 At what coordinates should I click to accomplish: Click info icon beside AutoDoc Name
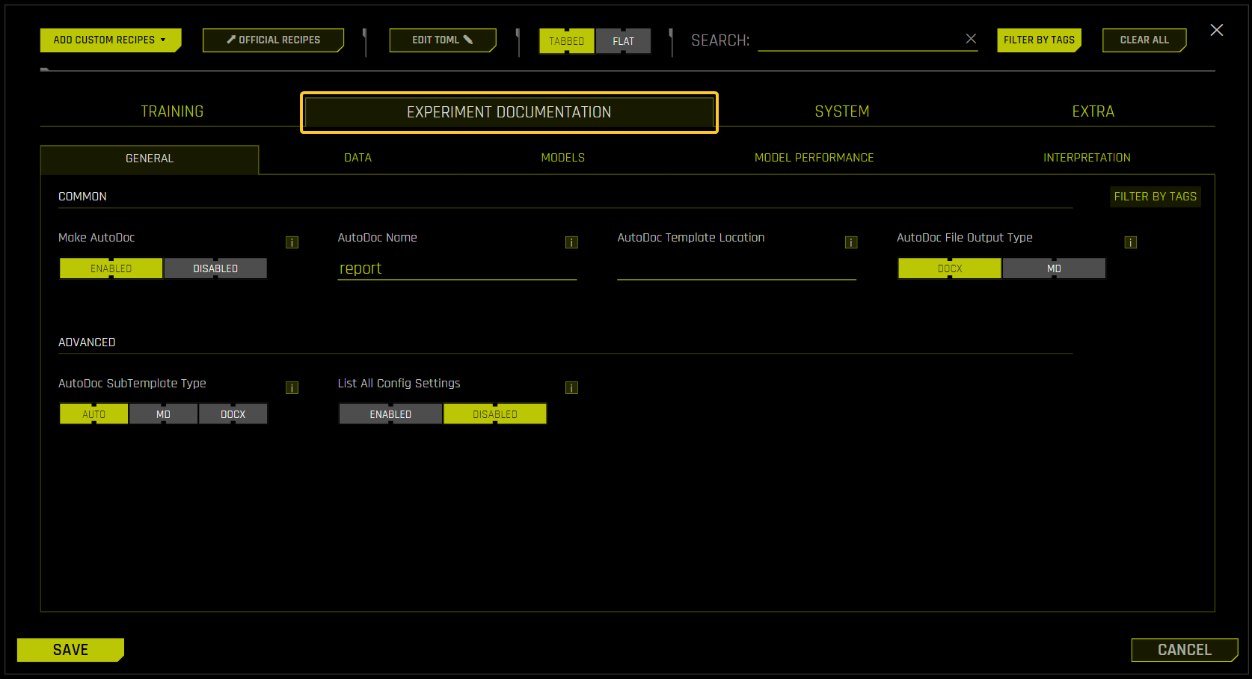(x=571, y=242)
